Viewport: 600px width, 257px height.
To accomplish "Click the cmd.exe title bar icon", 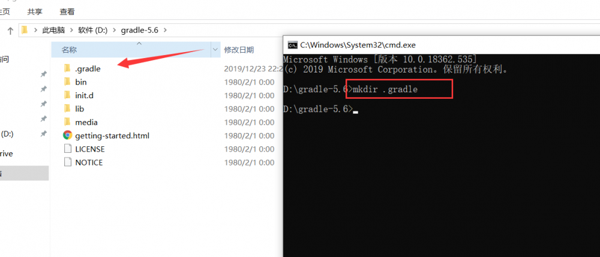I will [x=293, y=45].
